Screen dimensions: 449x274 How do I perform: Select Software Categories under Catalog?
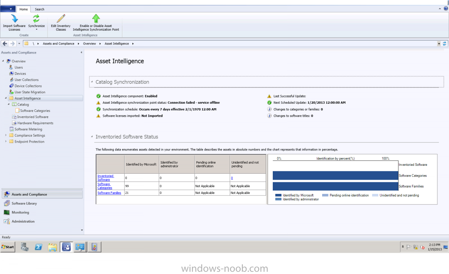tap(35, 111)
